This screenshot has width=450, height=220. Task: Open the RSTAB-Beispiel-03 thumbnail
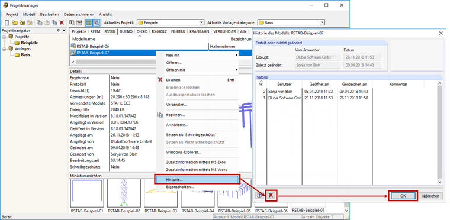[160, 193]
